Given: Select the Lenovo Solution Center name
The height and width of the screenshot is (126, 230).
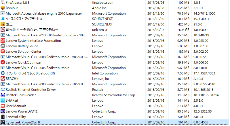Looking at the screenshot, I should (24, 51).
